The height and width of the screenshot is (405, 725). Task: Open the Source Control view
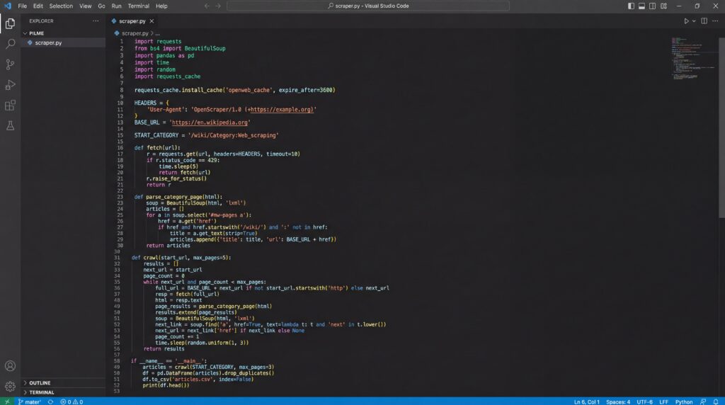pyautogui.click(x=10, y=64)
